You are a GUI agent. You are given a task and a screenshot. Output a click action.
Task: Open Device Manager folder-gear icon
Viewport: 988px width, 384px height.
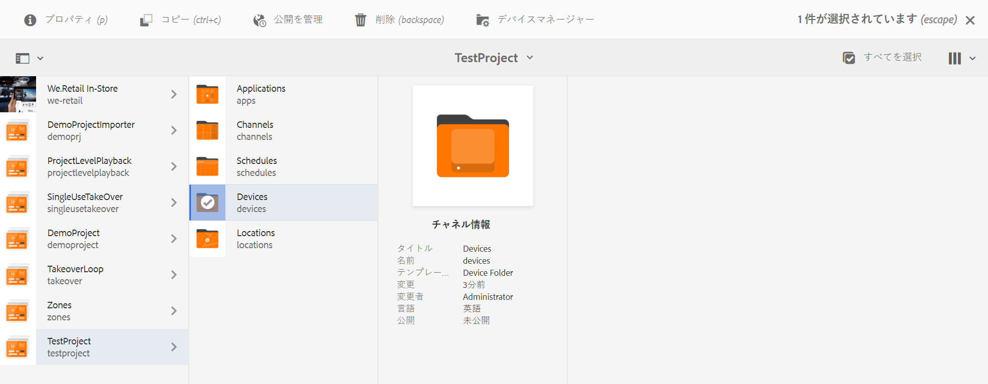click(x=482, y=20)
